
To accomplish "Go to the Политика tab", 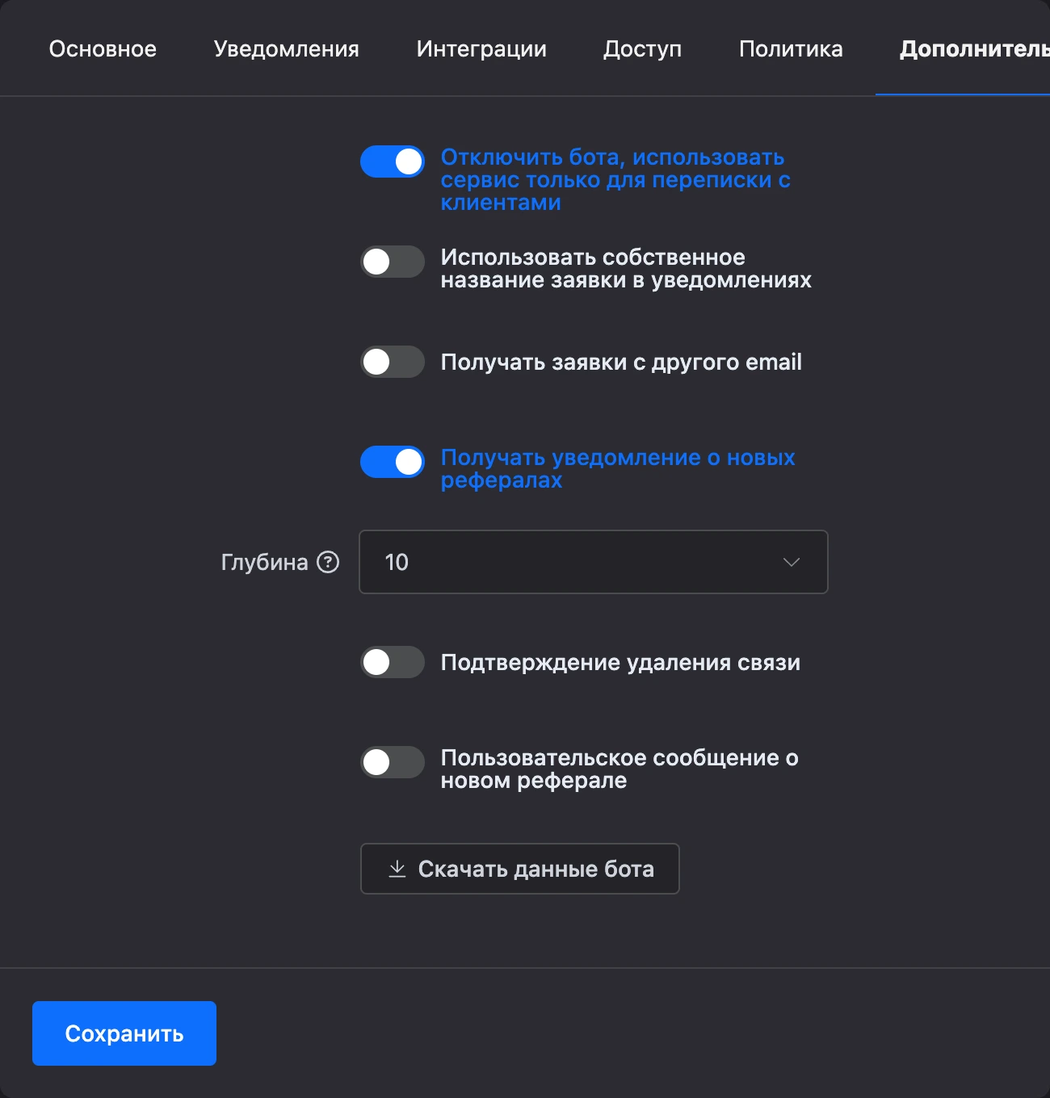I will tap(791, 48).
